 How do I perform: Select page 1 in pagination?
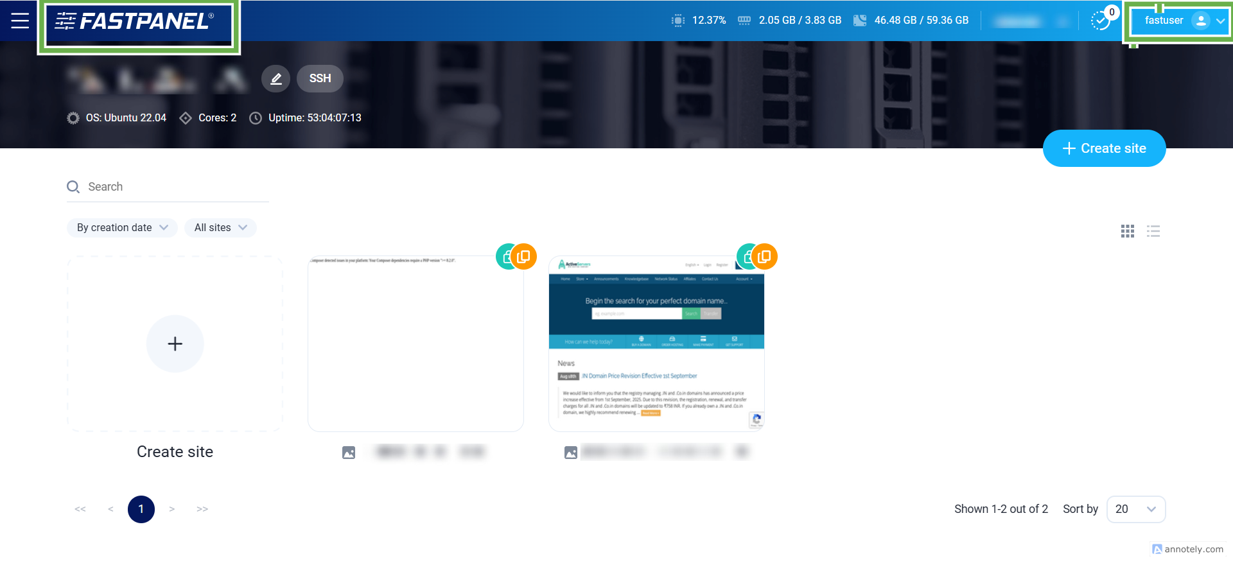pyautogui.click(x=141, y=509)
